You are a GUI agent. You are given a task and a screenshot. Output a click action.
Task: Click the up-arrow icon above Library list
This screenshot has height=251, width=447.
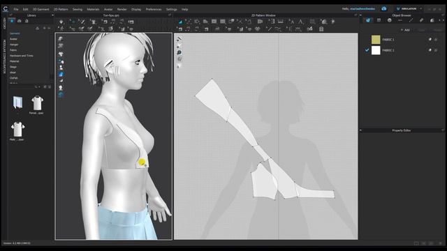[x=37, y=28]
